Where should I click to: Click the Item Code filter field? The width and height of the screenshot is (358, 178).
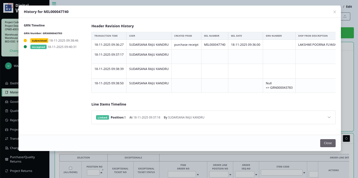pos(282,172)
